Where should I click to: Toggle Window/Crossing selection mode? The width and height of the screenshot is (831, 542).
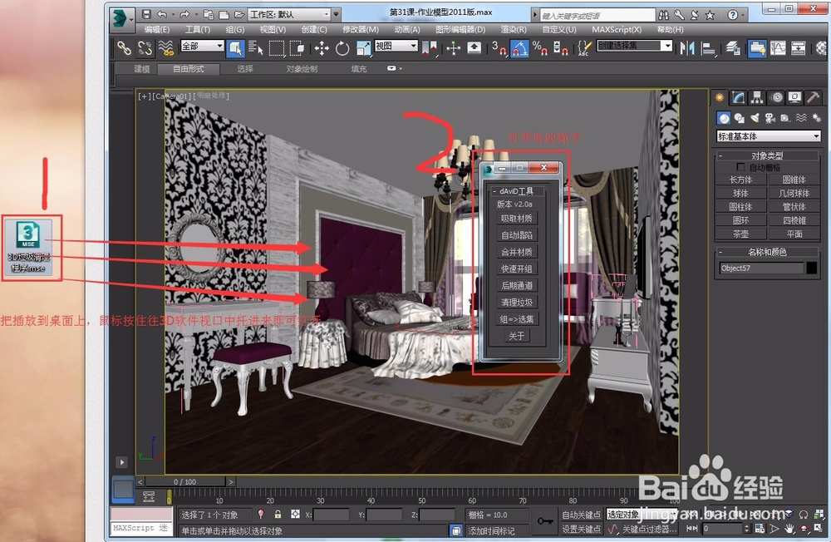tap(297, 48)
